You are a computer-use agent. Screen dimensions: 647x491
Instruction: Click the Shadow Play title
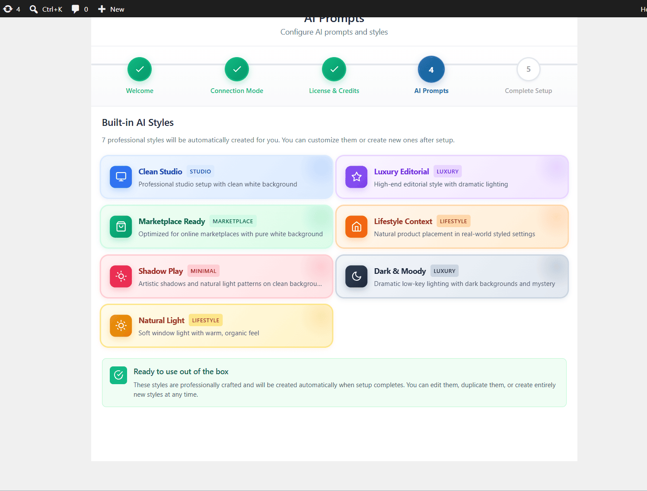pyautogui.click(x=161, y=271)
